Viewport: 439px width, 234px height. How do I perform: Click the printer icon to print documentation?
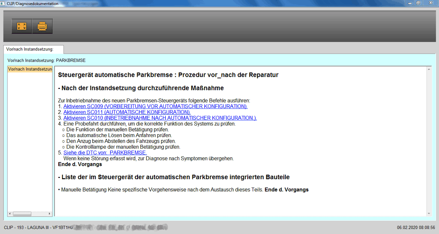(42, 26)
